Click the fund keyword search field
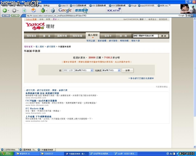 click(x=145, y=36)
